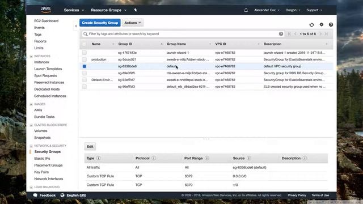Refresh the security groups list
363x204 pixels.
(311, 24)
